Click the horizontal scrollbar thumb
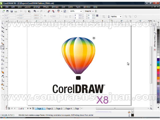 (115, 108)
